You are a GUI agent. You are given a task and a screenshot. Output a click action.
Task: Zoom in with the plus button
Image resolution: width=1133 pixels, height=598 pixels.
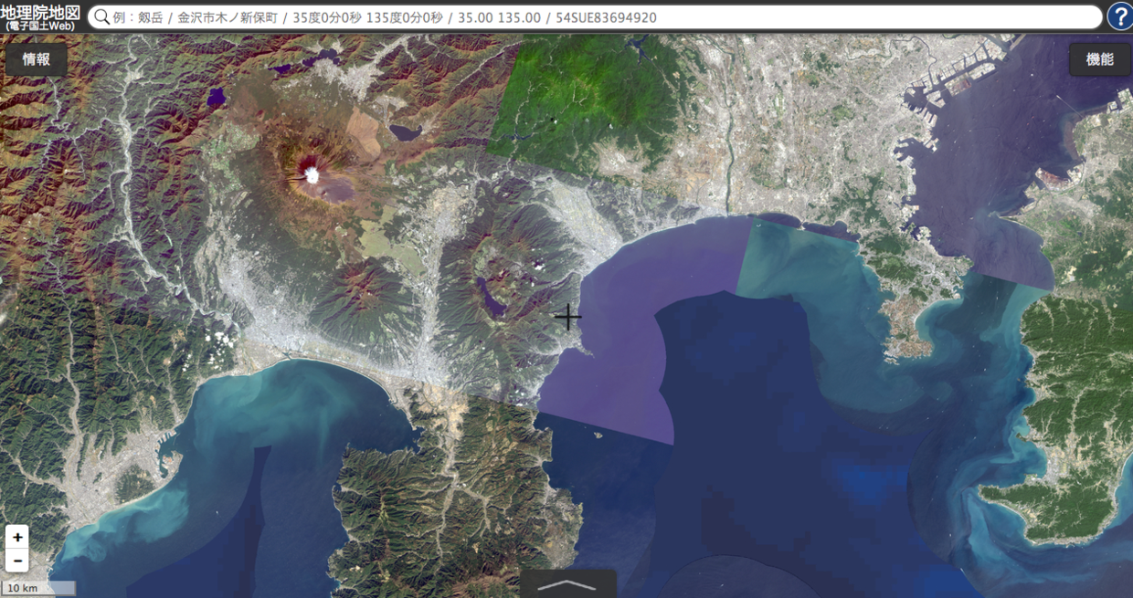[17, 537]
